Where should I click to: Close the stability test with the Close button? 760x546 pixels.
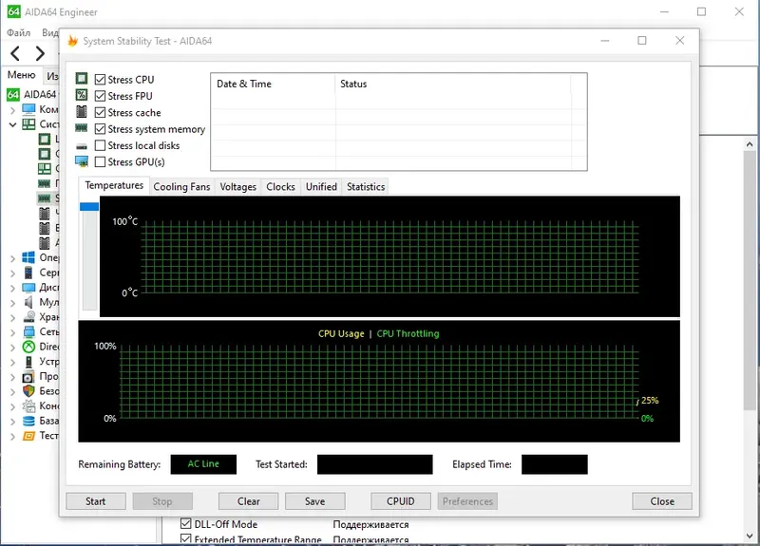tap(662, 501)
